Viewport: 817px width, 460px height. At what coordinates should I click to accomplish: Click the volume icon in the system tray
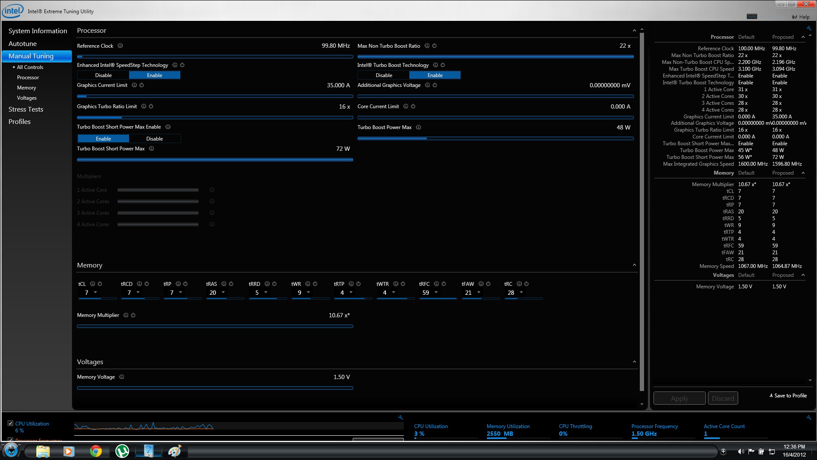coord(741,451)
